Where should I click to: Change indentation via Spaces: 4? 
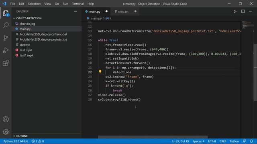198,141
